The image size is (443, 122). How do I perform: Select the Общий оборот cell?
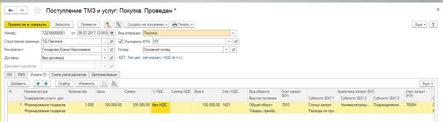264,105
